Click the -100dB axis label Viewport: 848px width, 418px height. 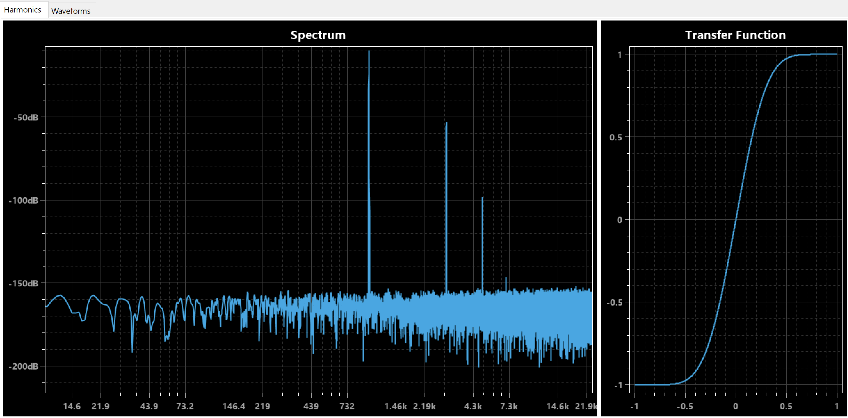(x=23, y=200)
